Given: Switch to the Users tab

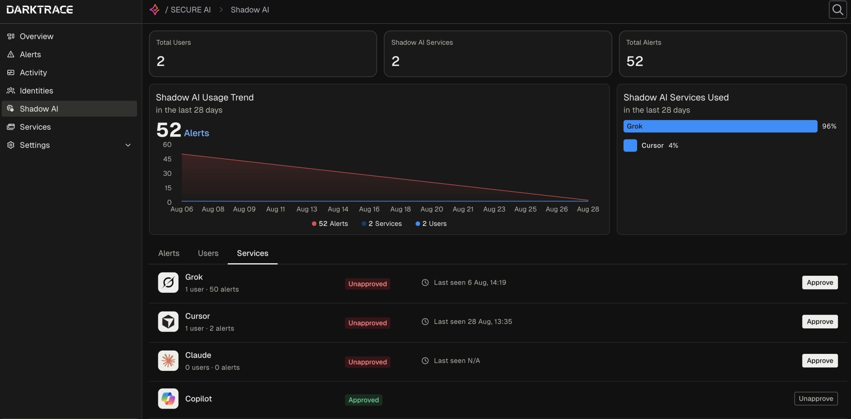Looking at the screenshot, I should coord(208,253).
